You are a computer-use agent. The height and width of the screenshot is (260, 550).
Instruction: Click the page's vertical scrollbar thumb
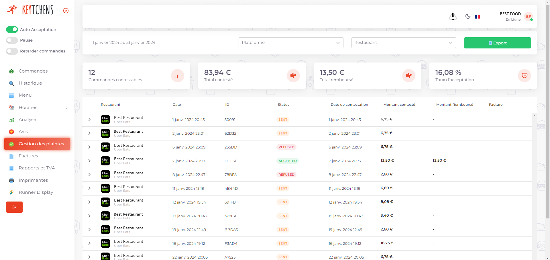(547, 115)
